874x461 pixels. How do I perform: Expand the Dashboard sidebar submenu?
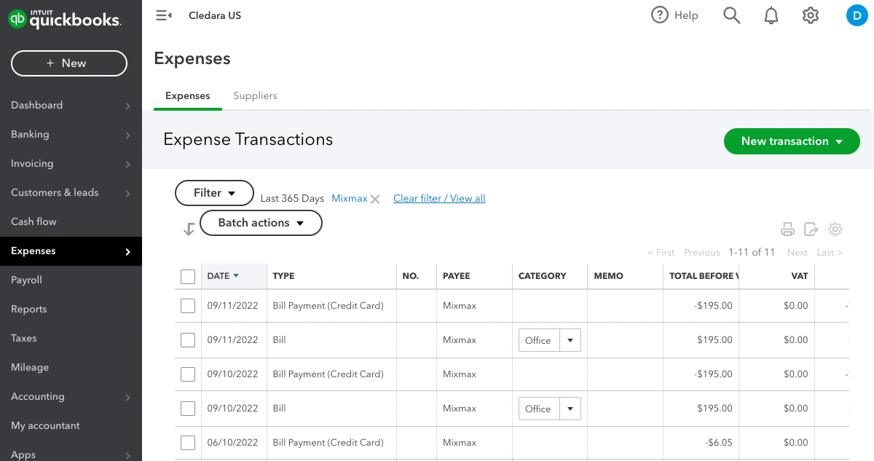[127, 106]
